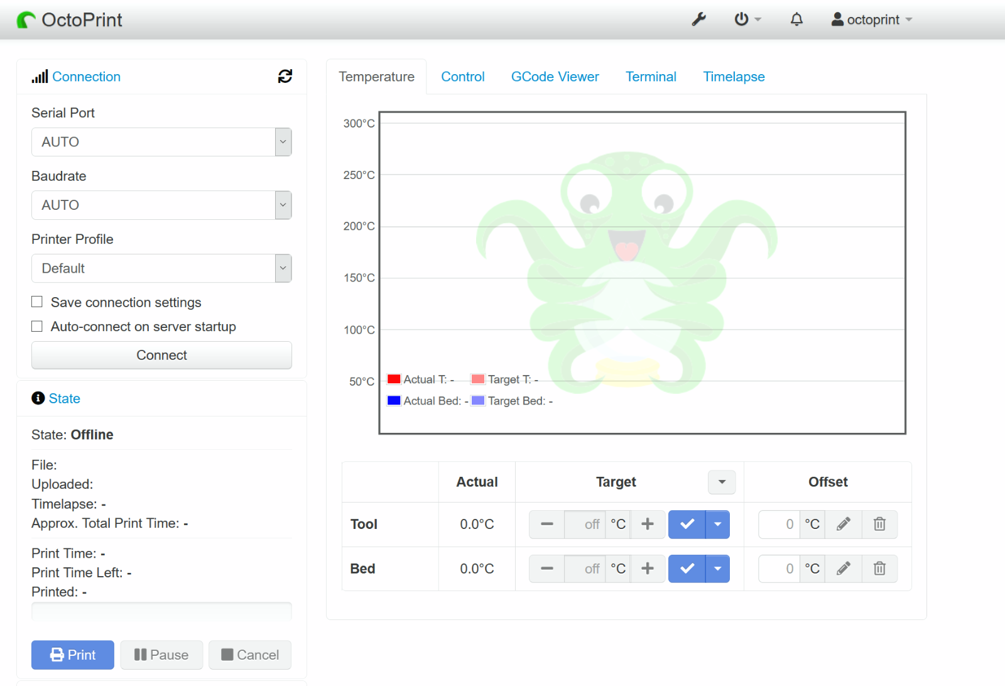Decrease the Bed target temperature
Viewport: 1005px width, 686px height.
click(547, 569)
